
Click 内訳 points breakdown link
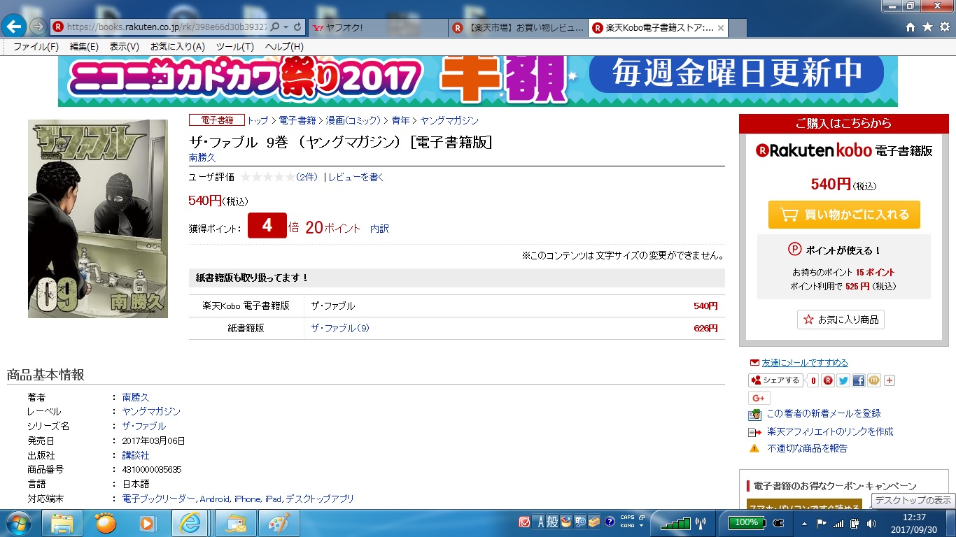[379, 229]
